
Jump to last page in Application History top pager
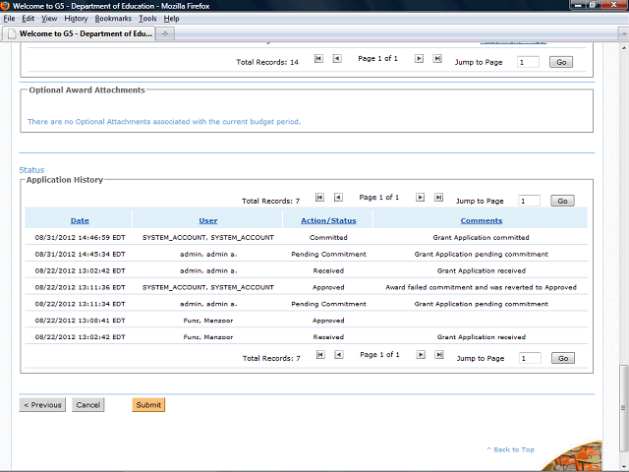(437, 198)
